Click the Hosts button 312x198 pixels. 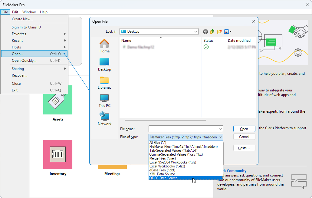point(244,148)
